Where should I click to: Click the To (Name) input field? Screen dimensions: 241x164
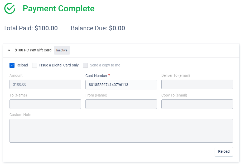coord(45,104)
